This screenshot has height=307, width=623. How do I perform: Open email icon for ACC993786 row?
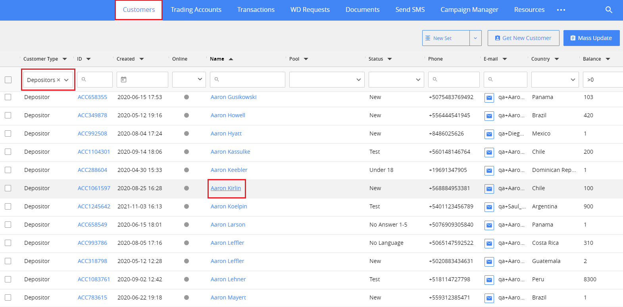(x=489, y=244)
